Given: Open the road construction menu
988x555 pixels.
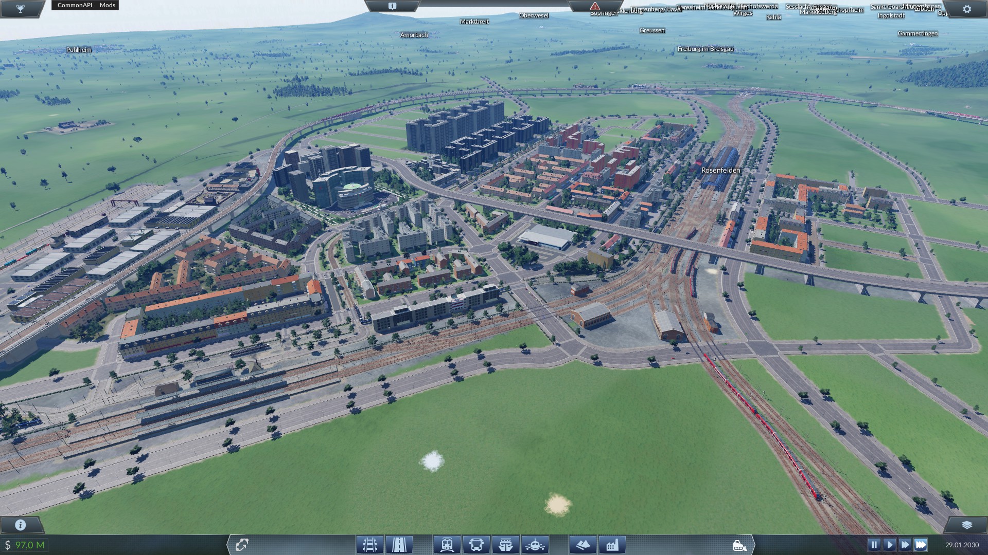Looking at the screenshot, I should click(399, 544).
